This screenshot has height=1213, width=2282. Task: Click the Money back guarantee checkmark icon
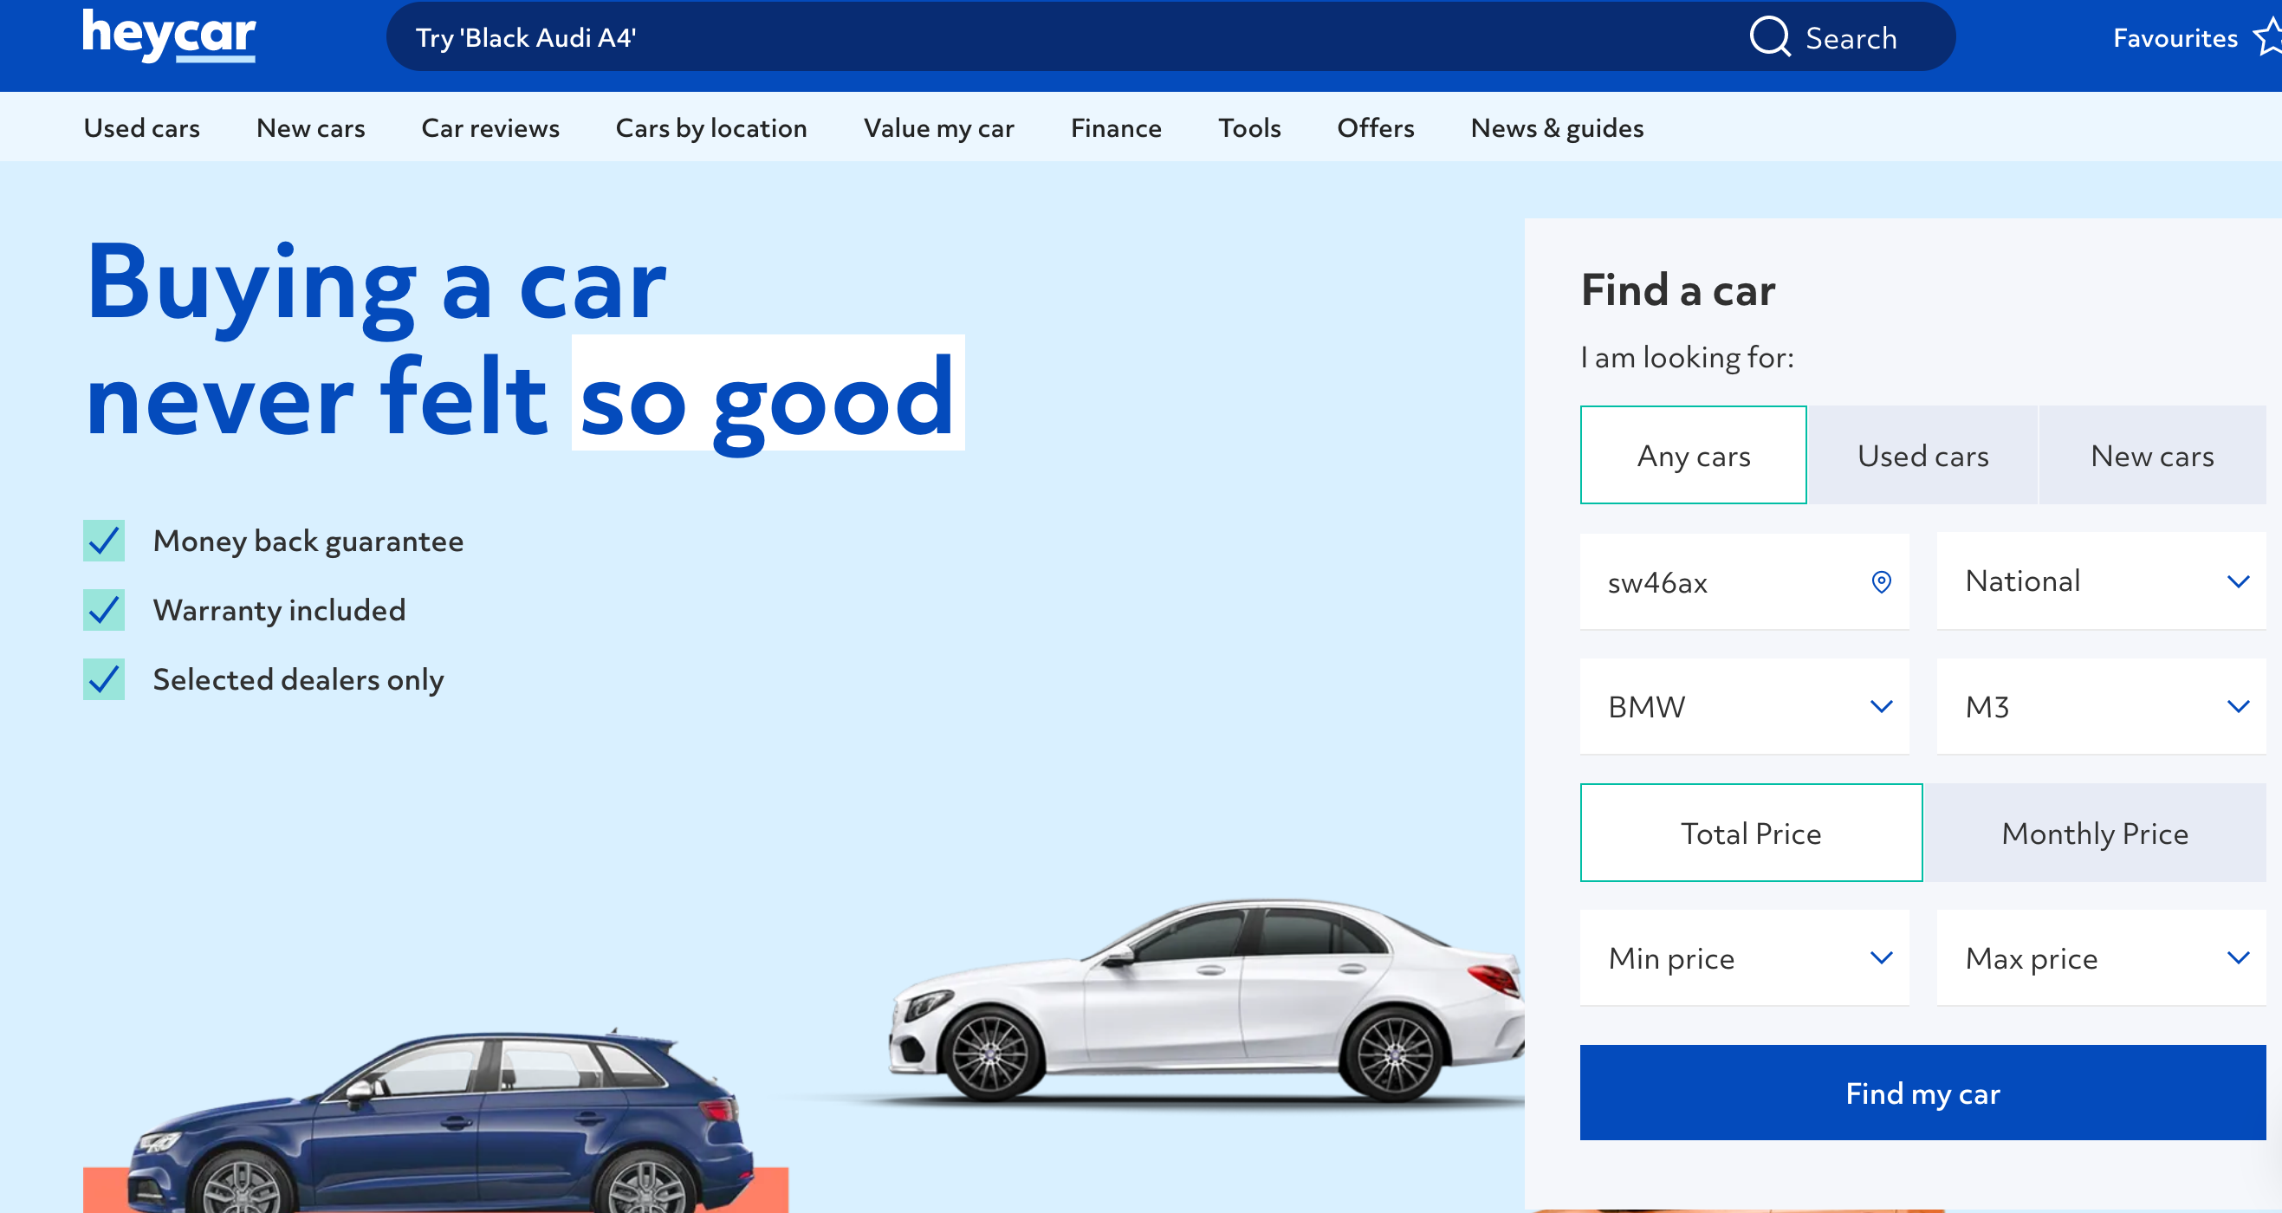tap(104, 541)
